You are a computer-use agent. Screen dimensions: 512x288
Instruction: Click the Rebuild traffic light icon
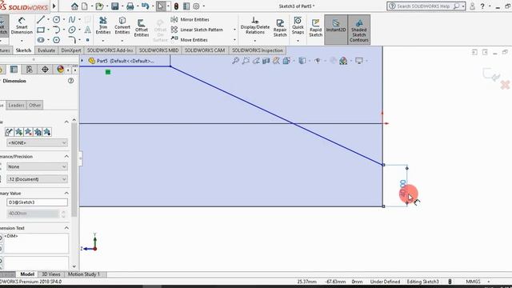[176, 6]
